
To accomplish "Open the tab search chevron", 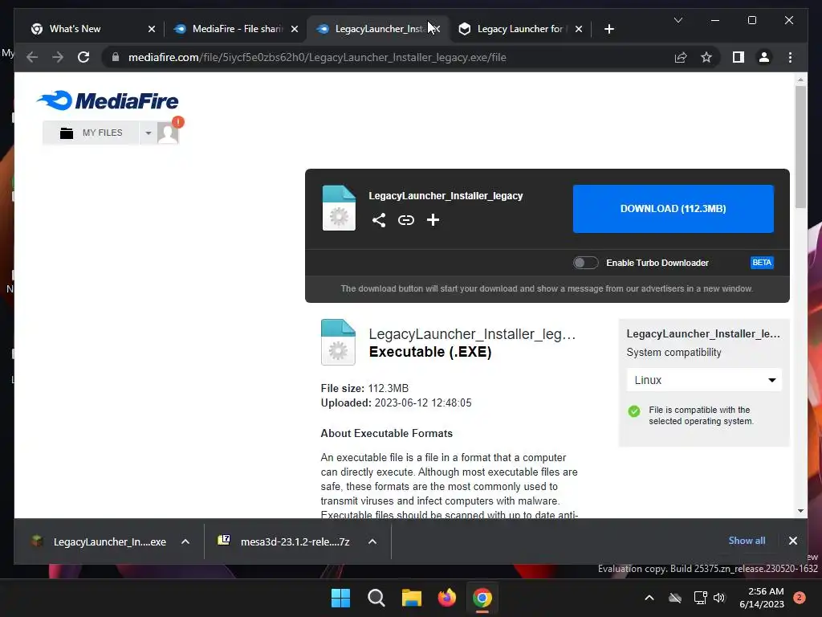I will [x=678, y=20].
